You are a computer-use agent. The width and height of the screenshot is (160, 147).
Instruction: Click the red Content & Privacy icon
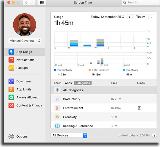point(11,105)
